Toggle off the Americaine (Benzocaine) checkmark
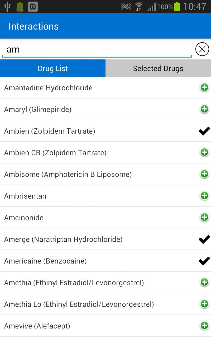This screenshot has height=338, width=211. coord(204,261)
